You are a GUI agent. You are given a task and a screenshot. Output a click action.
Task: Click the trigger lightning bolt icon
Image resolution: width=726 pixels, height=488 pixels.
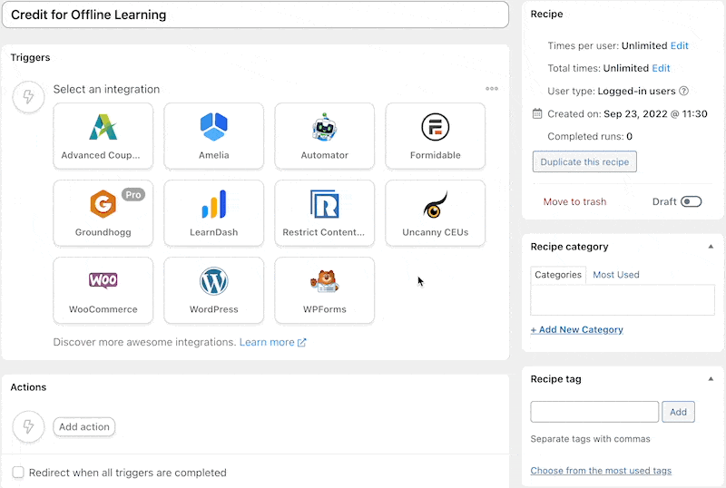click(28, 97)
